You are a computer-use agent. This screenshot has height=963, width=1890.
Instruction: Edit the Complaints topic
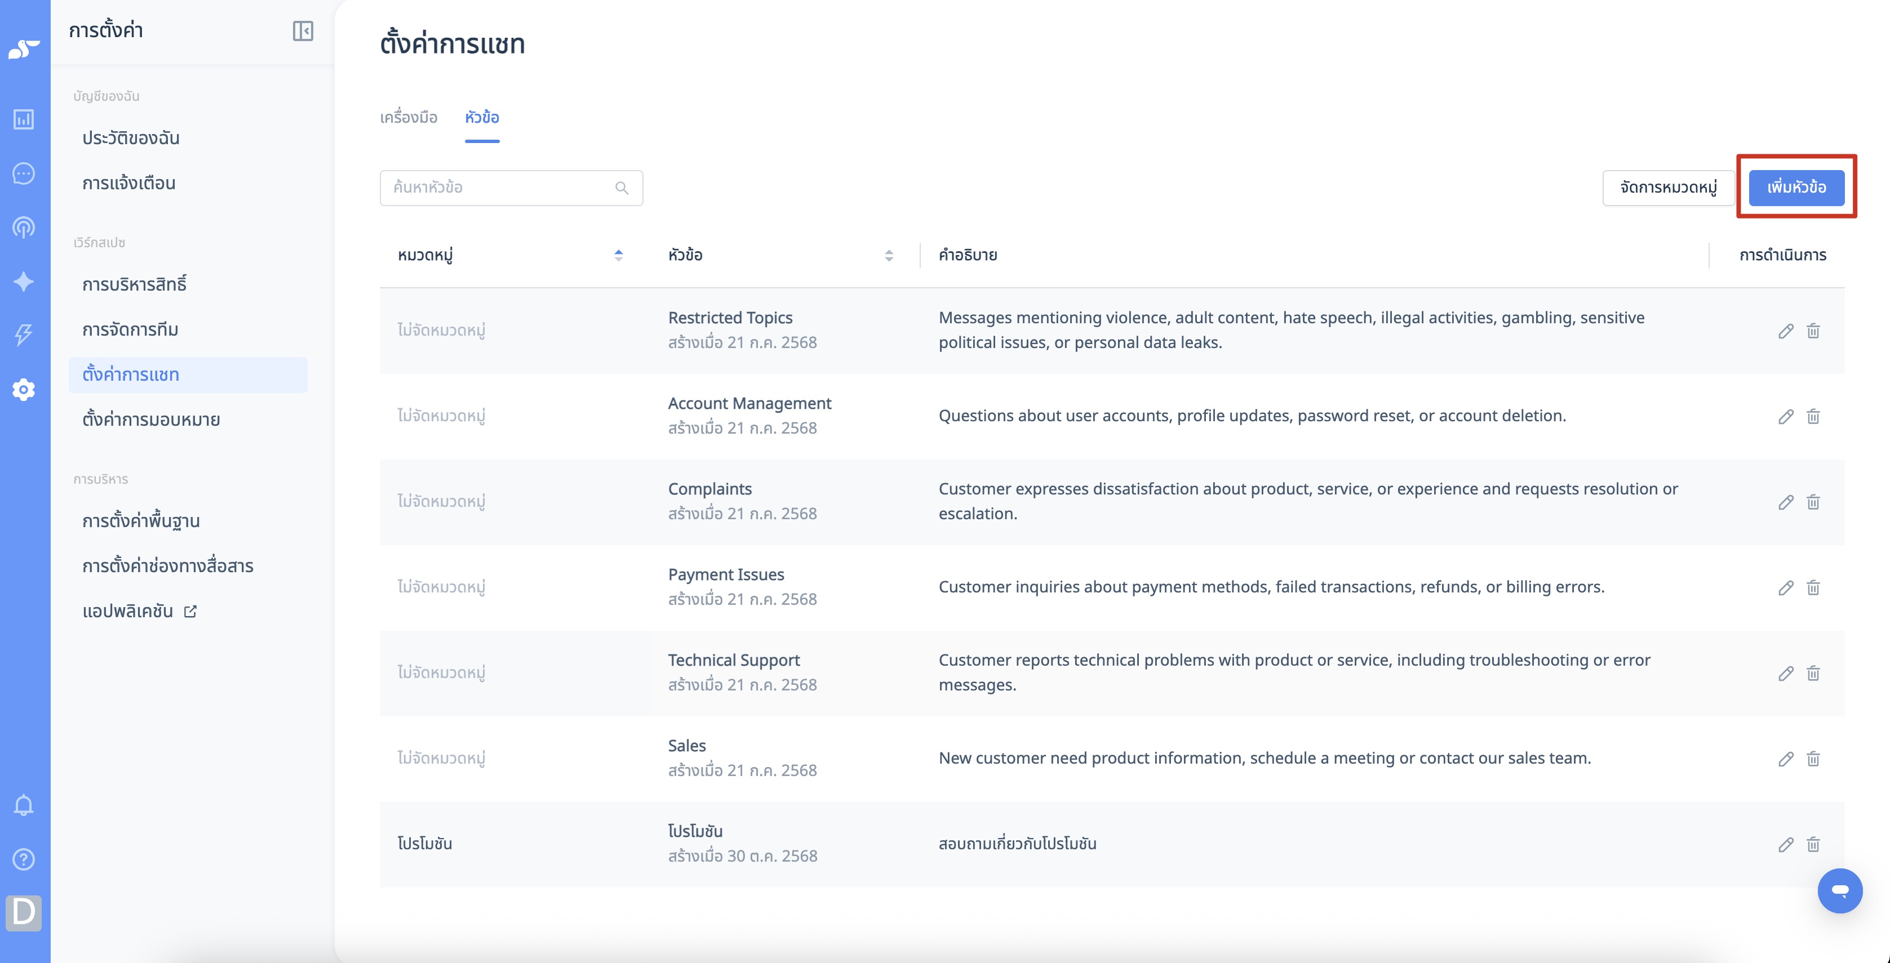1786,502
